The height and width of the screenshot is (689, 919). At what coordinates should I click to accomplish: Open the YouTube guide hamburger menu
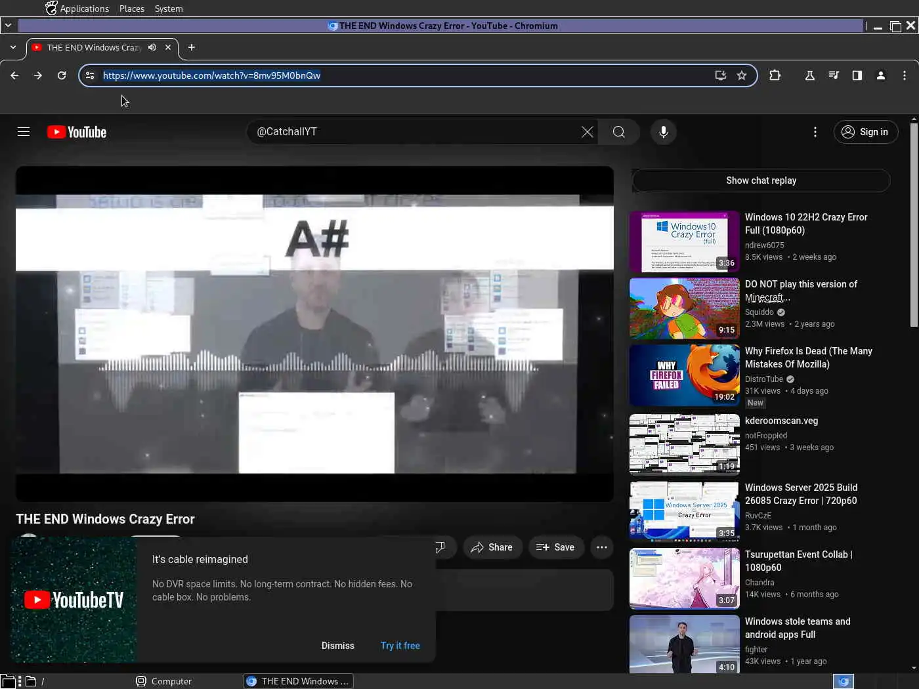tap(24, 132)
